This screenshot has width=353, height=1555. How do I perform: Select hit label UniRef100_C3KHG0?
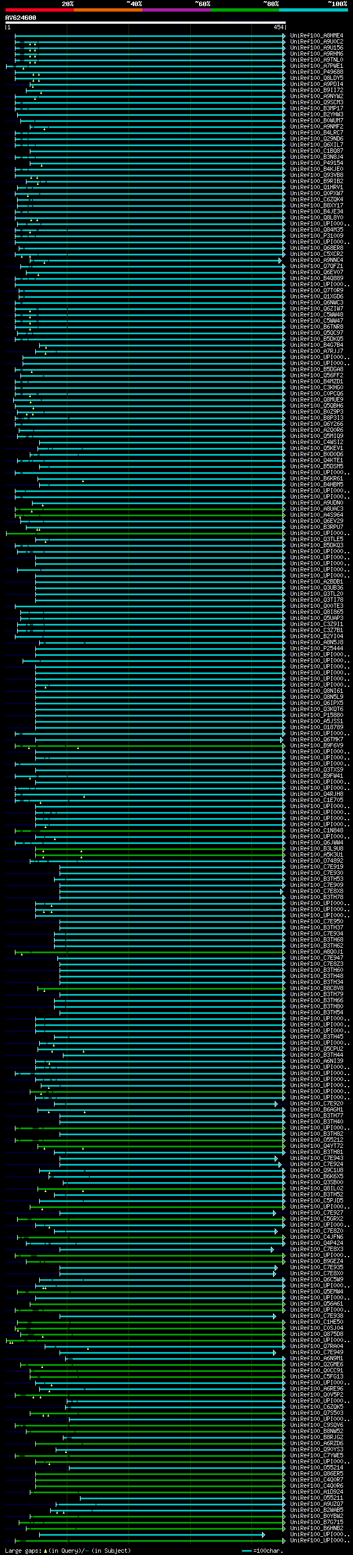point(317,388)
